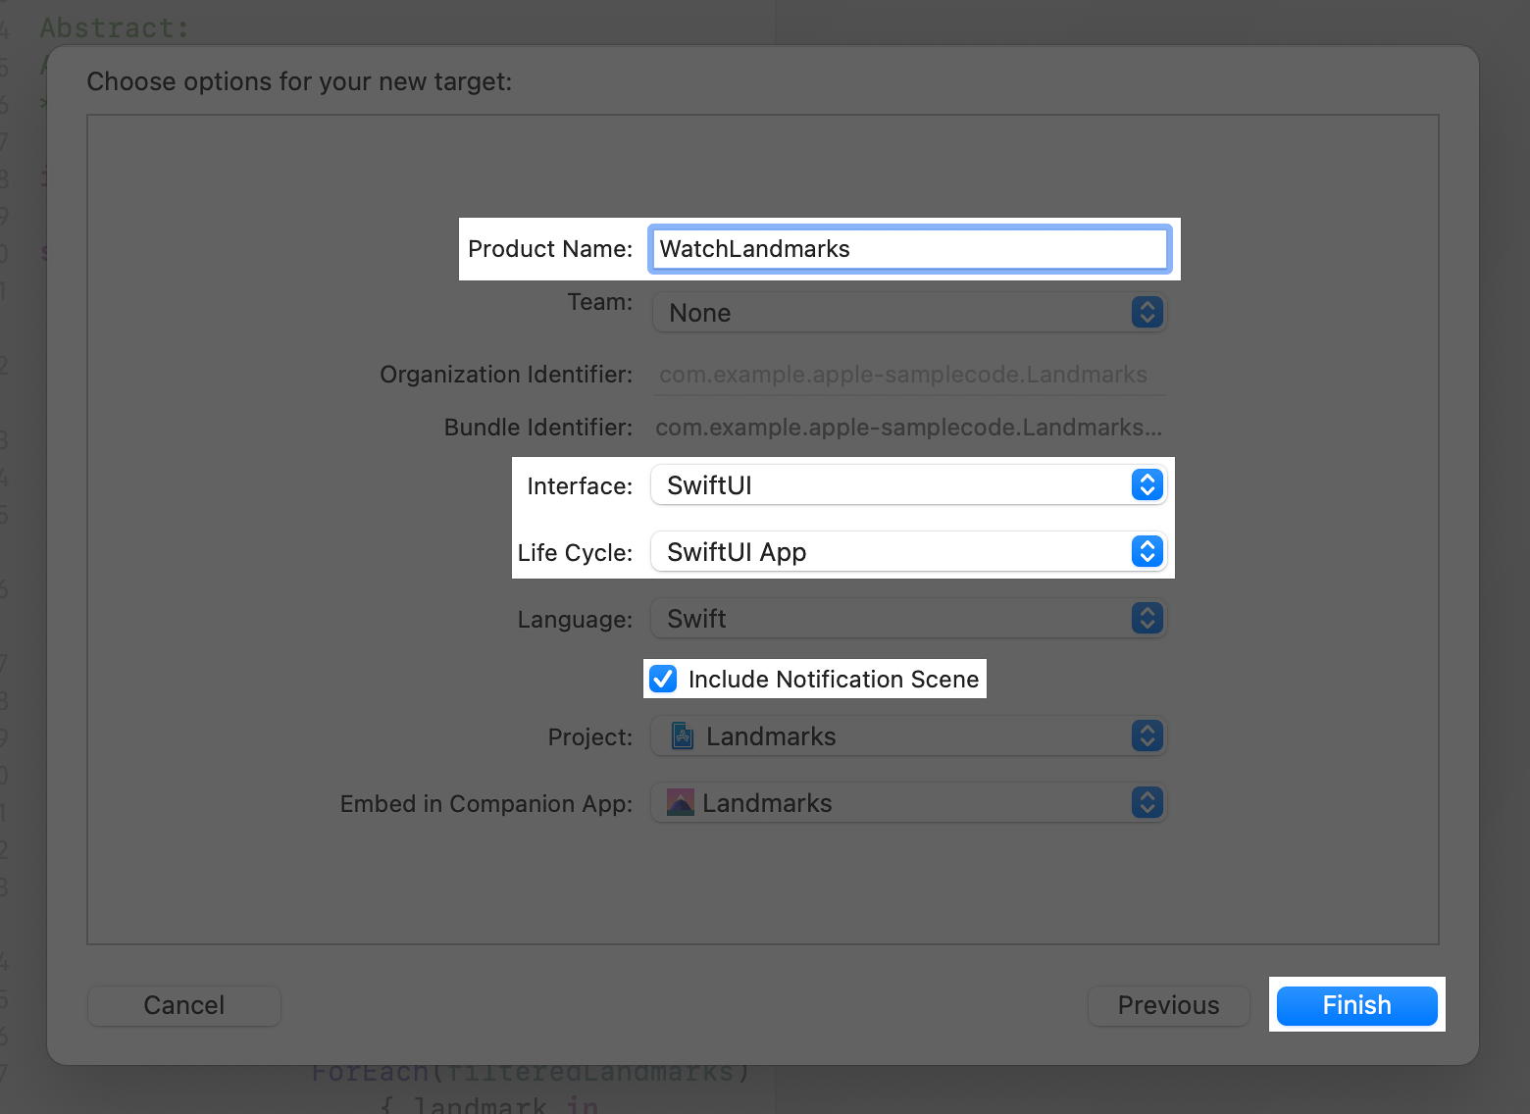Open the Language dropdown set to Swift
The image size is (1530, 1114).
click(909, 619)
